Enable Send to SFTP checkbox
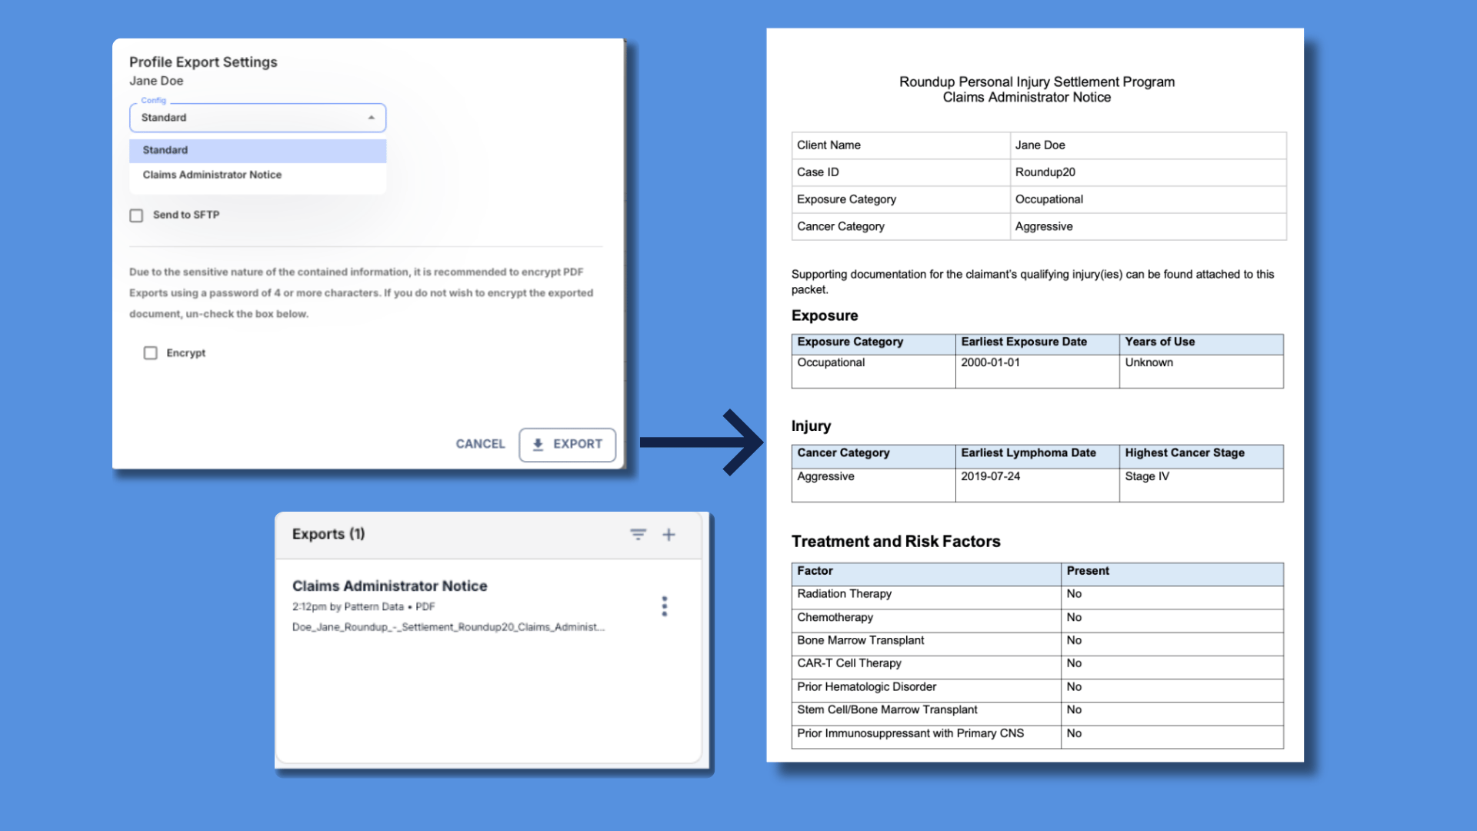Screen dimensions: 1477x831 click(136, 215)
